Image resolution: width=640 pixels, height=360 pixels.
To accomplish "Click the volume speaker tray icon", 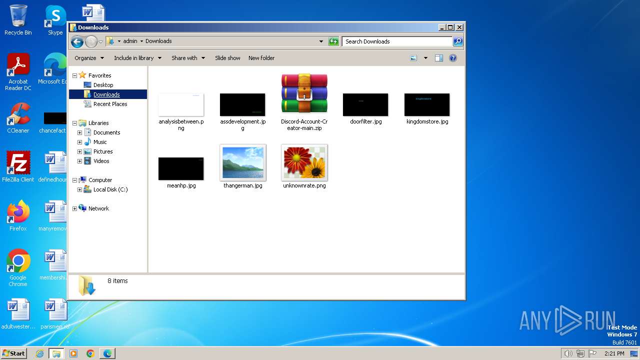I will (x=568, y=353).
